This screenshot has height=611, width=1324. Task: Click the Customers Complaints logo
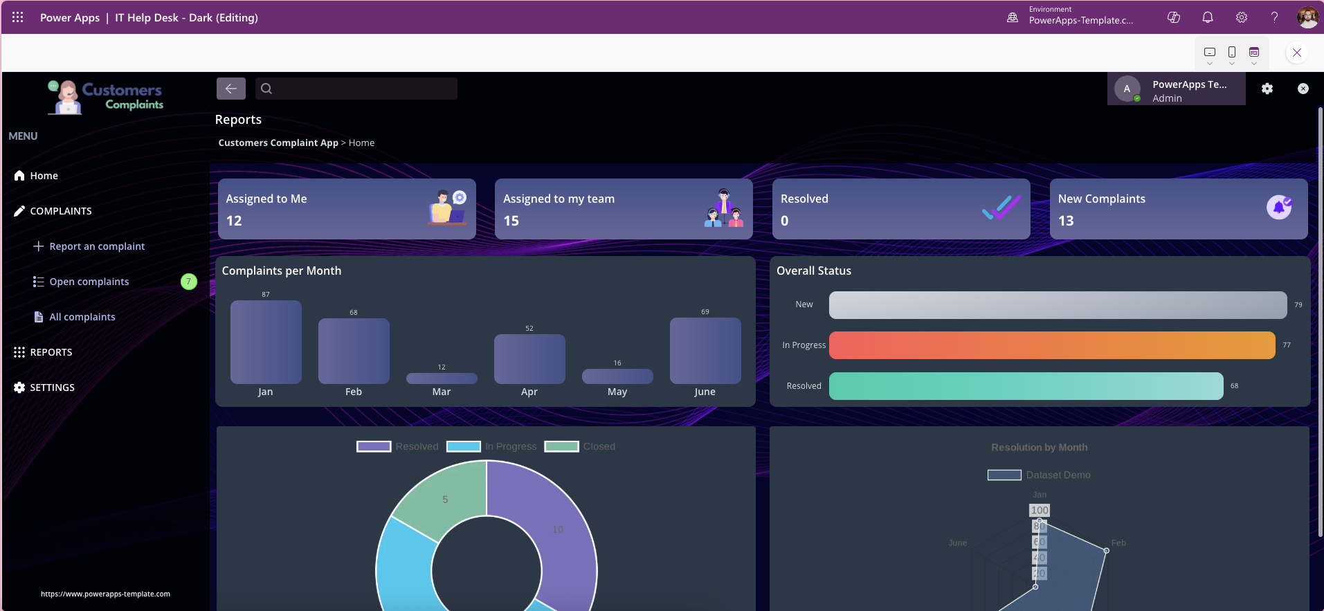105,96
